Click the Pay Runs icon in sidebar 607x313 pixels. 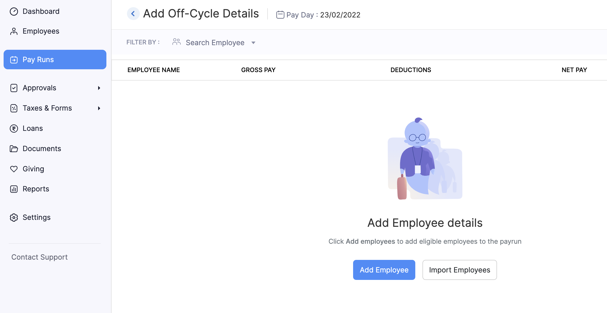pyautogui.click(x=14, y=60)
